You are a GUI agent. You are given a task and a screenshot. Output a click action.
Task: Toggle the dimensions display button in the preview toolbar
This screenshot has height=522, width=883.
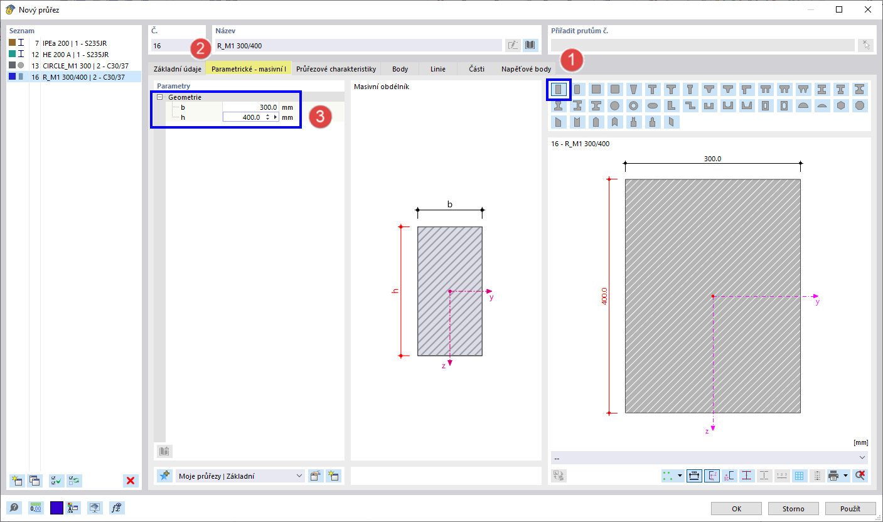(x=694, y=476)
